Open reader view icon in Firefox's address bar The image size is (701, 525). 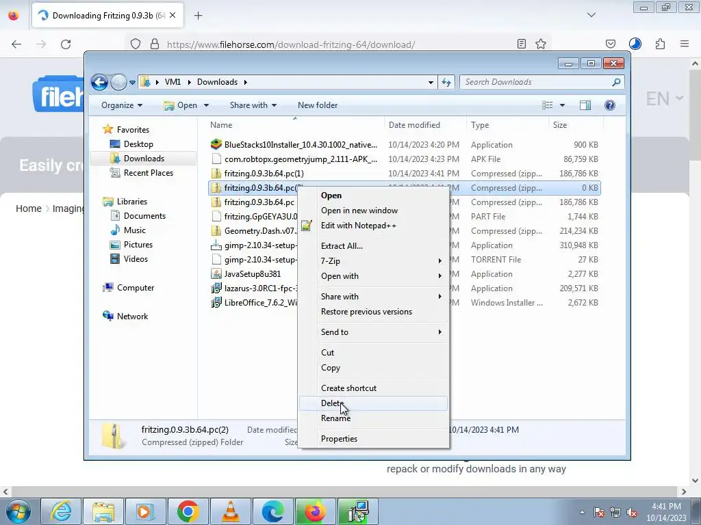point(521,44)
